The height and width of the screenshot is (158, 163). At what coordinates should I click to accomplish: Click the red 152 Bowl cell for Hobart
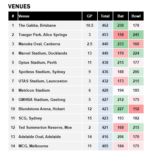pos(136,109)
